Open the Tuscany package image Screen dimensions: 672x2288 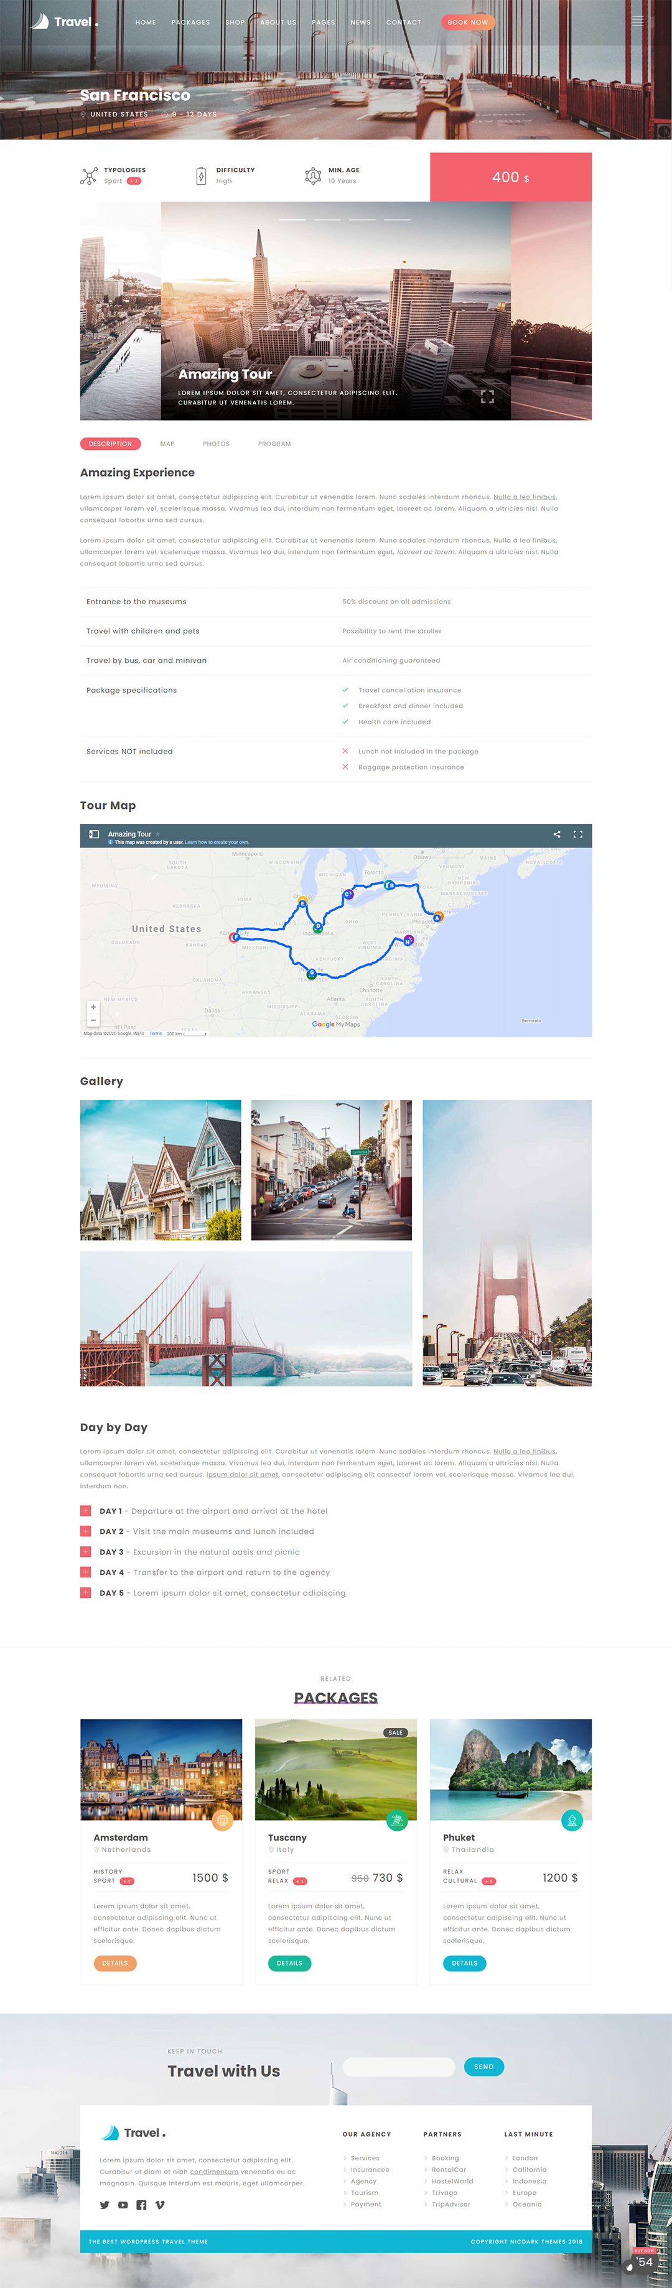(x=335, y=1769)
